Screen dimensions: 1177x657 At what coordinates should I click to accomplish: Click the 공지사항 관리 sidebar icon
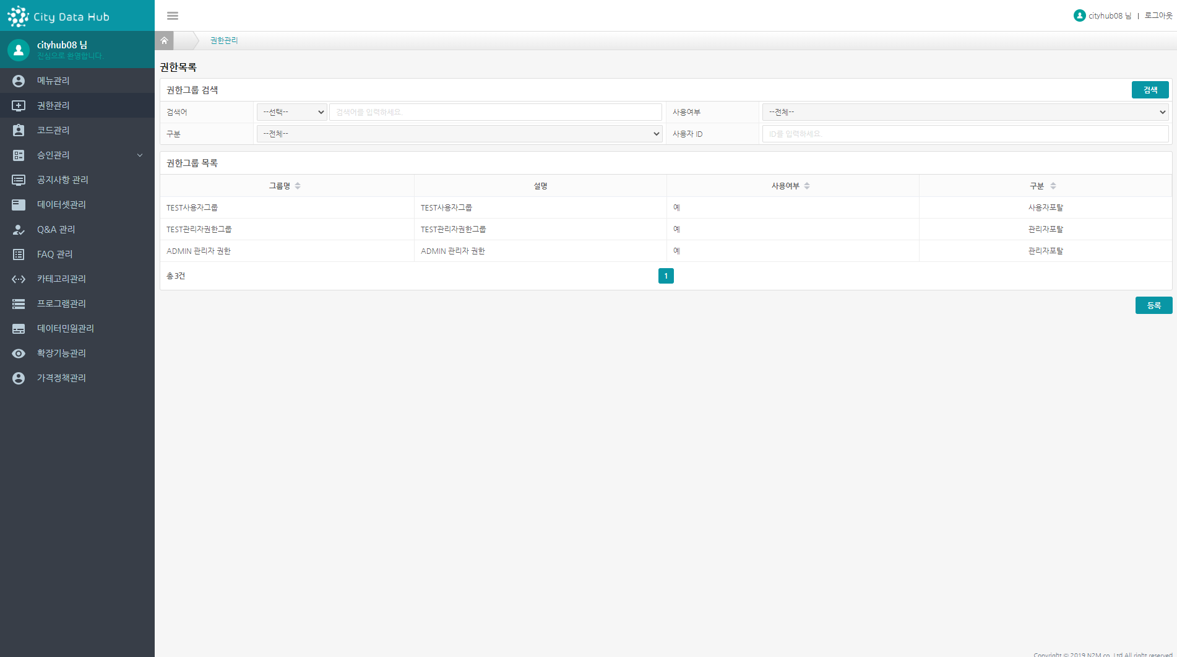(19, 180)
